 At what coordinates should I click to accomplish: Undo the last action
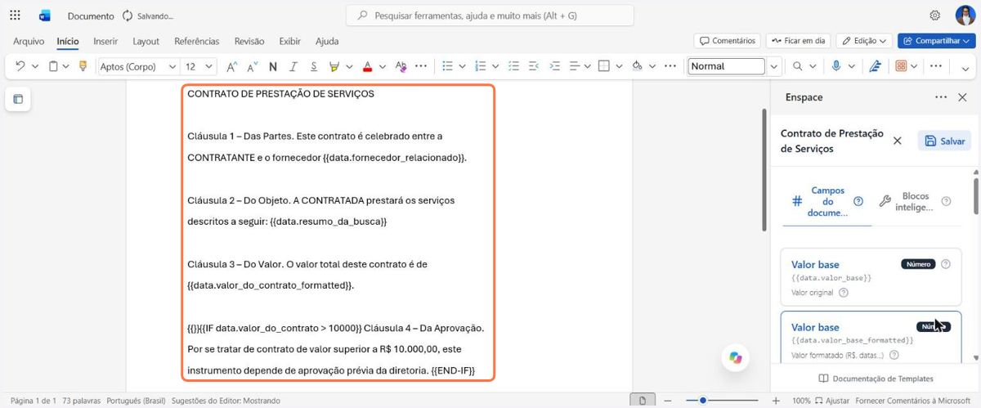(x=20, y=66)
